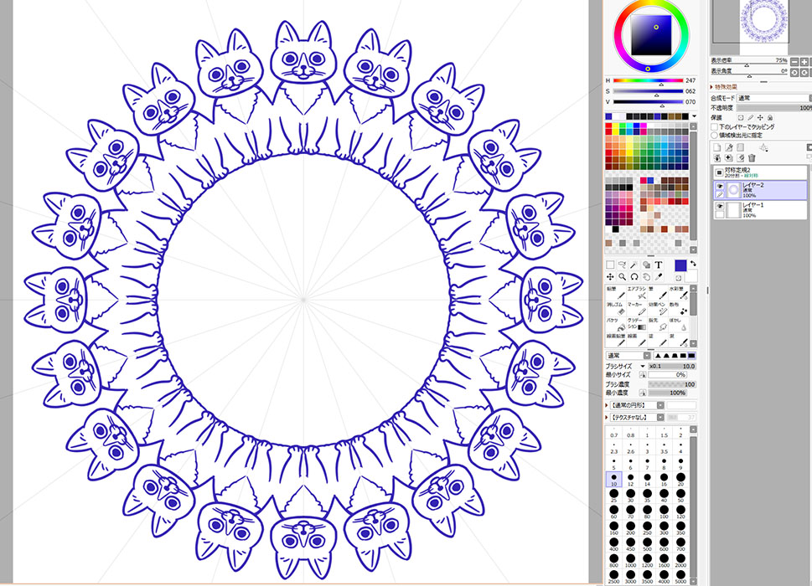Rotate view clockwise button

pos(804,72)
